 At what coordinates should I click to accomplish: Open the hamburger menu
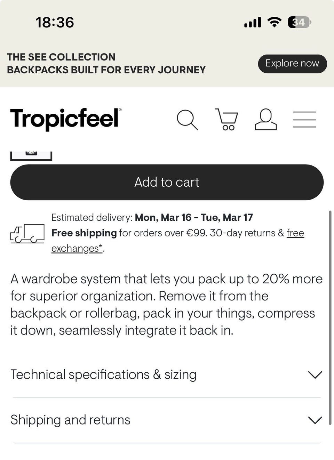[304, 119]
